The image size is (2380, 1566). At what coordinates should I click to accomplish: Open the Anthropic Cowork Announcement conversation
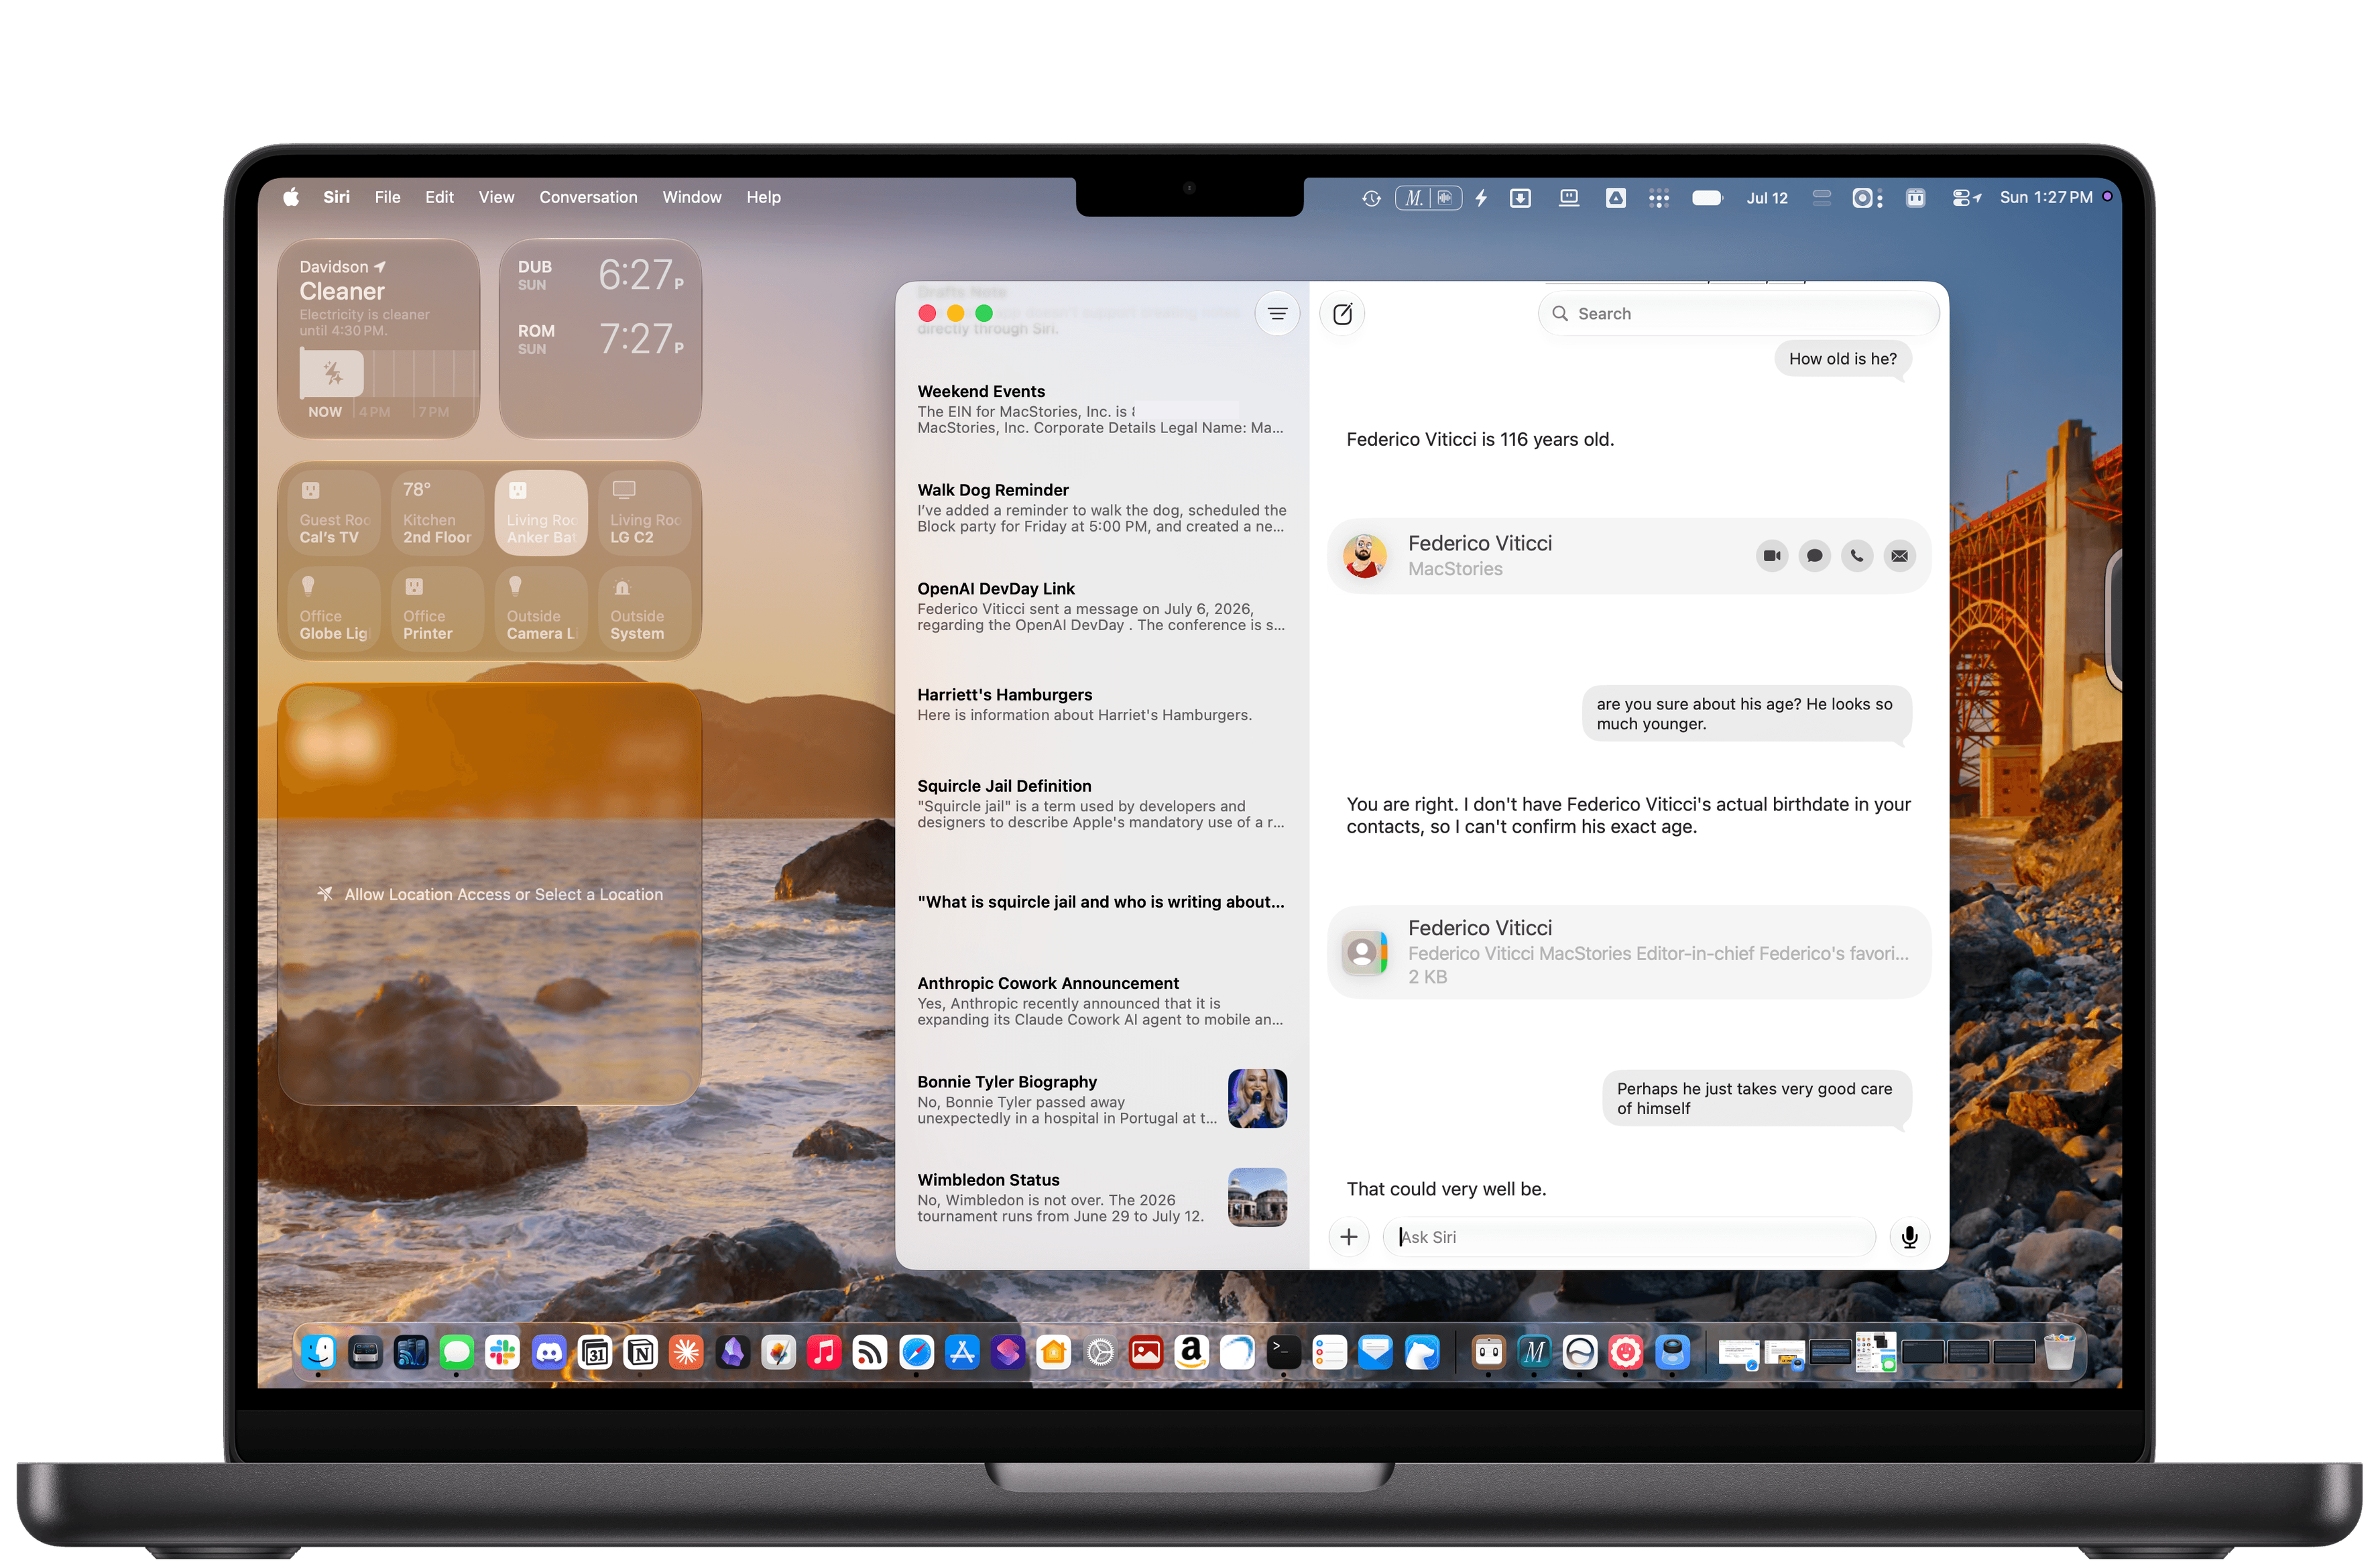(1101, 1001)
